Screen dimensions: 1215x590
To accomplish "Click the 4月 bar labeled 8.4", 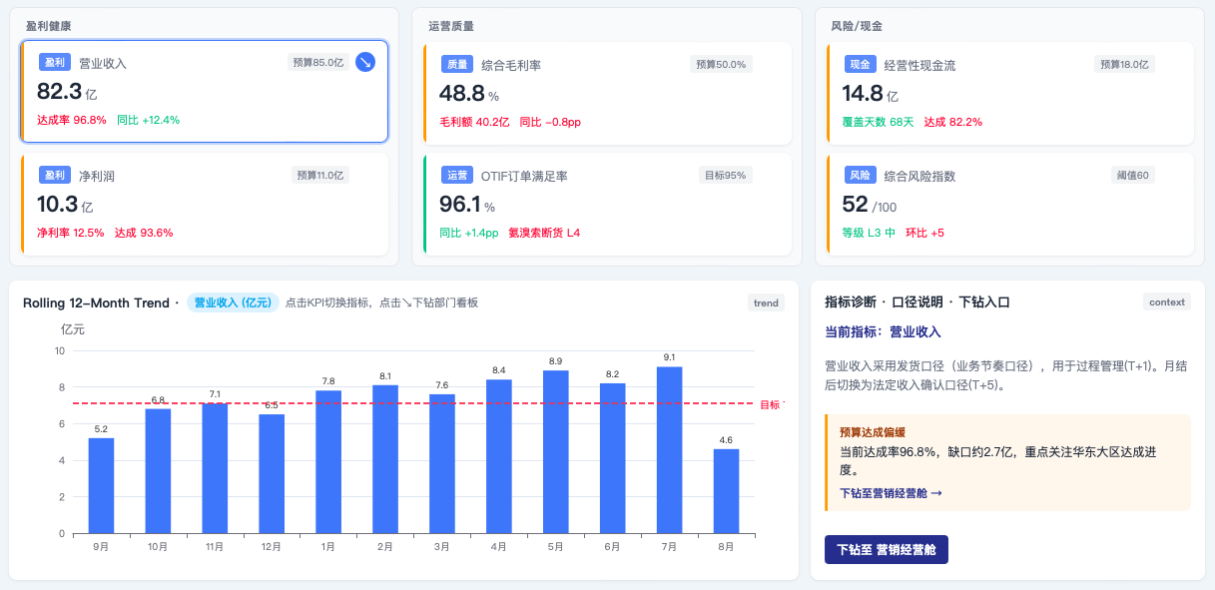I will (499, 456).
